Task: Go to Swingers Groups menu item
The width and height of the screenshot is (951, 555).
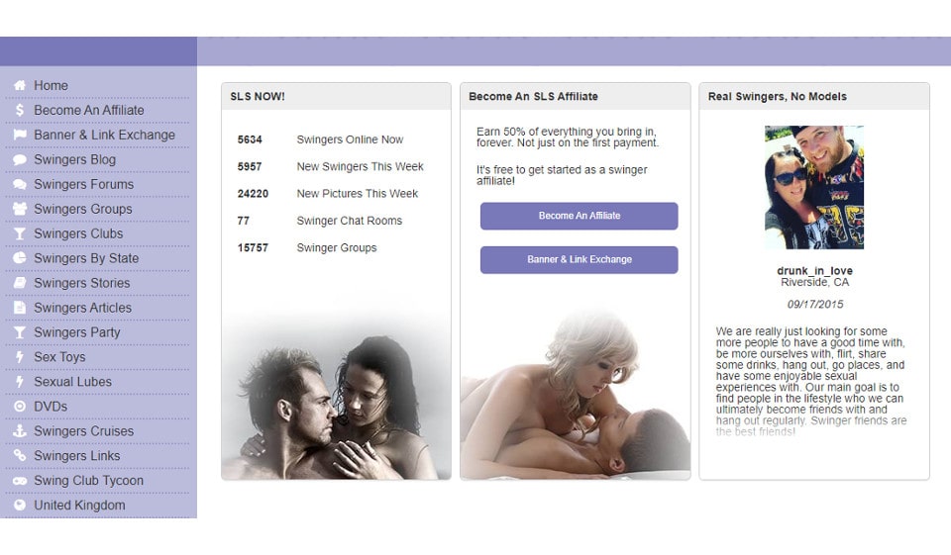Action: point(82,209)
